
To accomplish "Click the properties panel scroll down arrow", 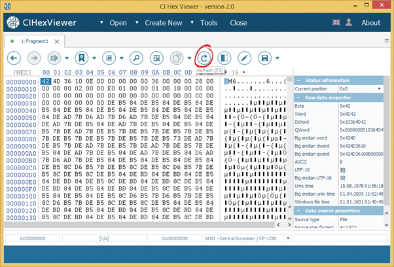I will [x=386, y=225].
